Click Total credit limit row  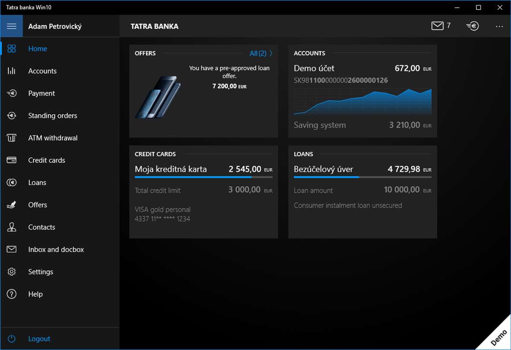(204, 190)
